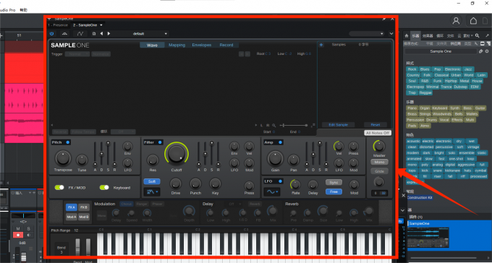This screenshot has height=263, width=492.
Task: Switch to the Record tab
Action: (x=226, y=45)
